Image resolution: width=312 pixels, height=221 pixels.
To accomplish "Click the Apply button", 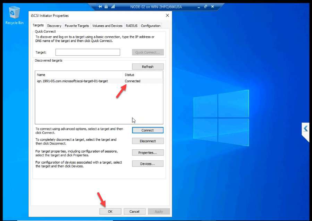I will coord(159,211).
